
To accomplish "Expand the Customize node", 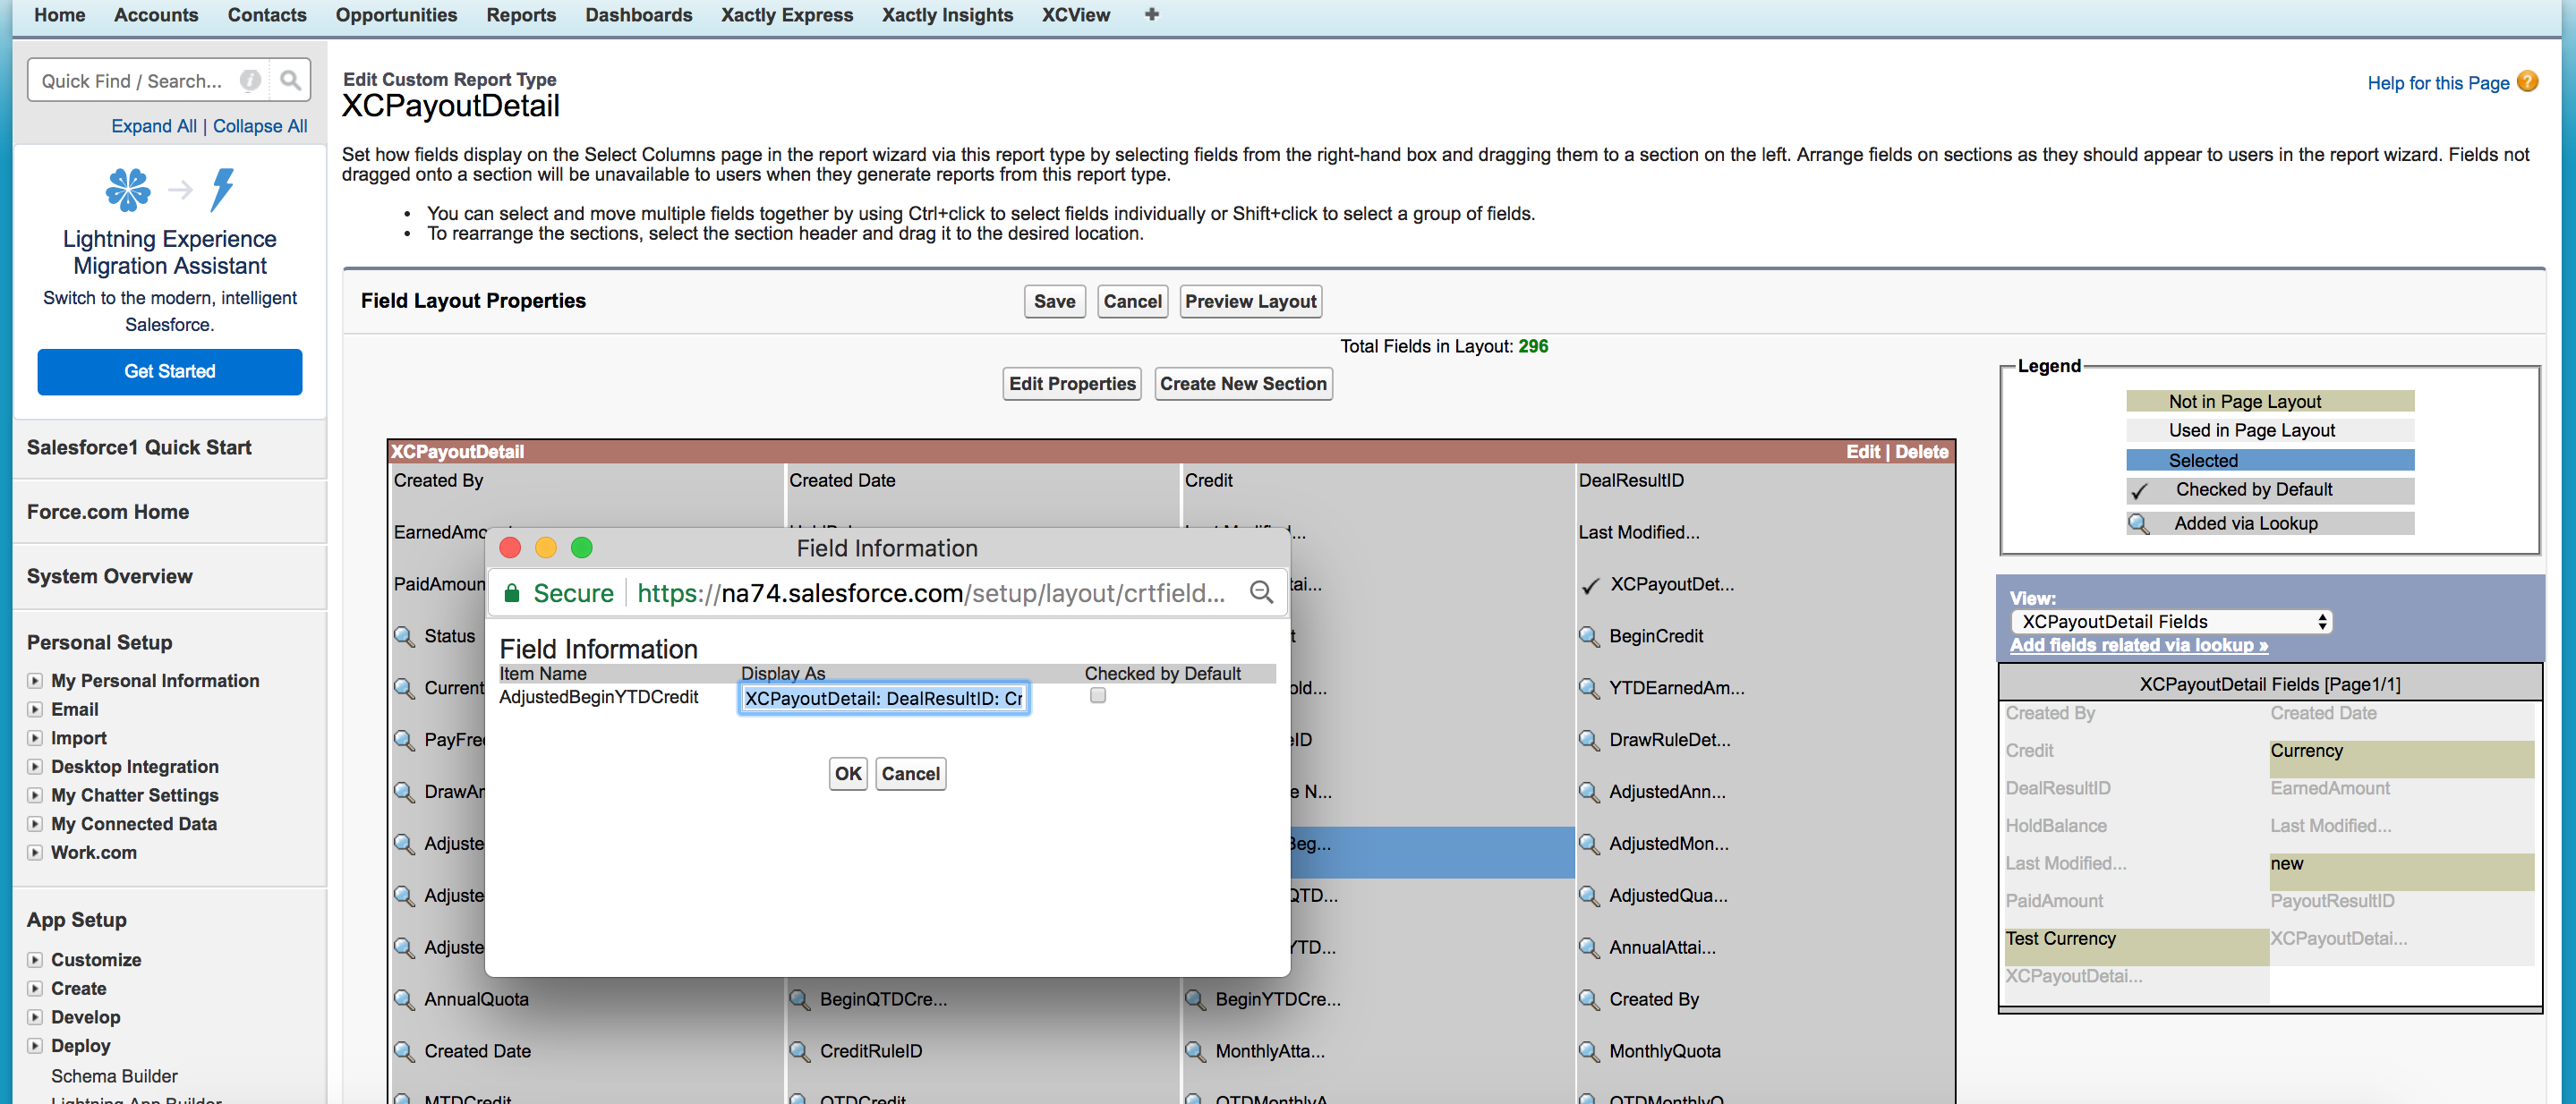I will (x=35, y=960).
